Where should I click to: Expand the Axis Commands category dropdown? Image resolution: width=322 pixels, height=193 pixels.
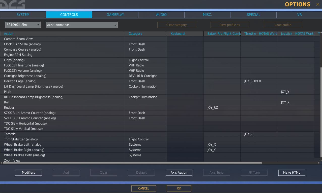82,25
